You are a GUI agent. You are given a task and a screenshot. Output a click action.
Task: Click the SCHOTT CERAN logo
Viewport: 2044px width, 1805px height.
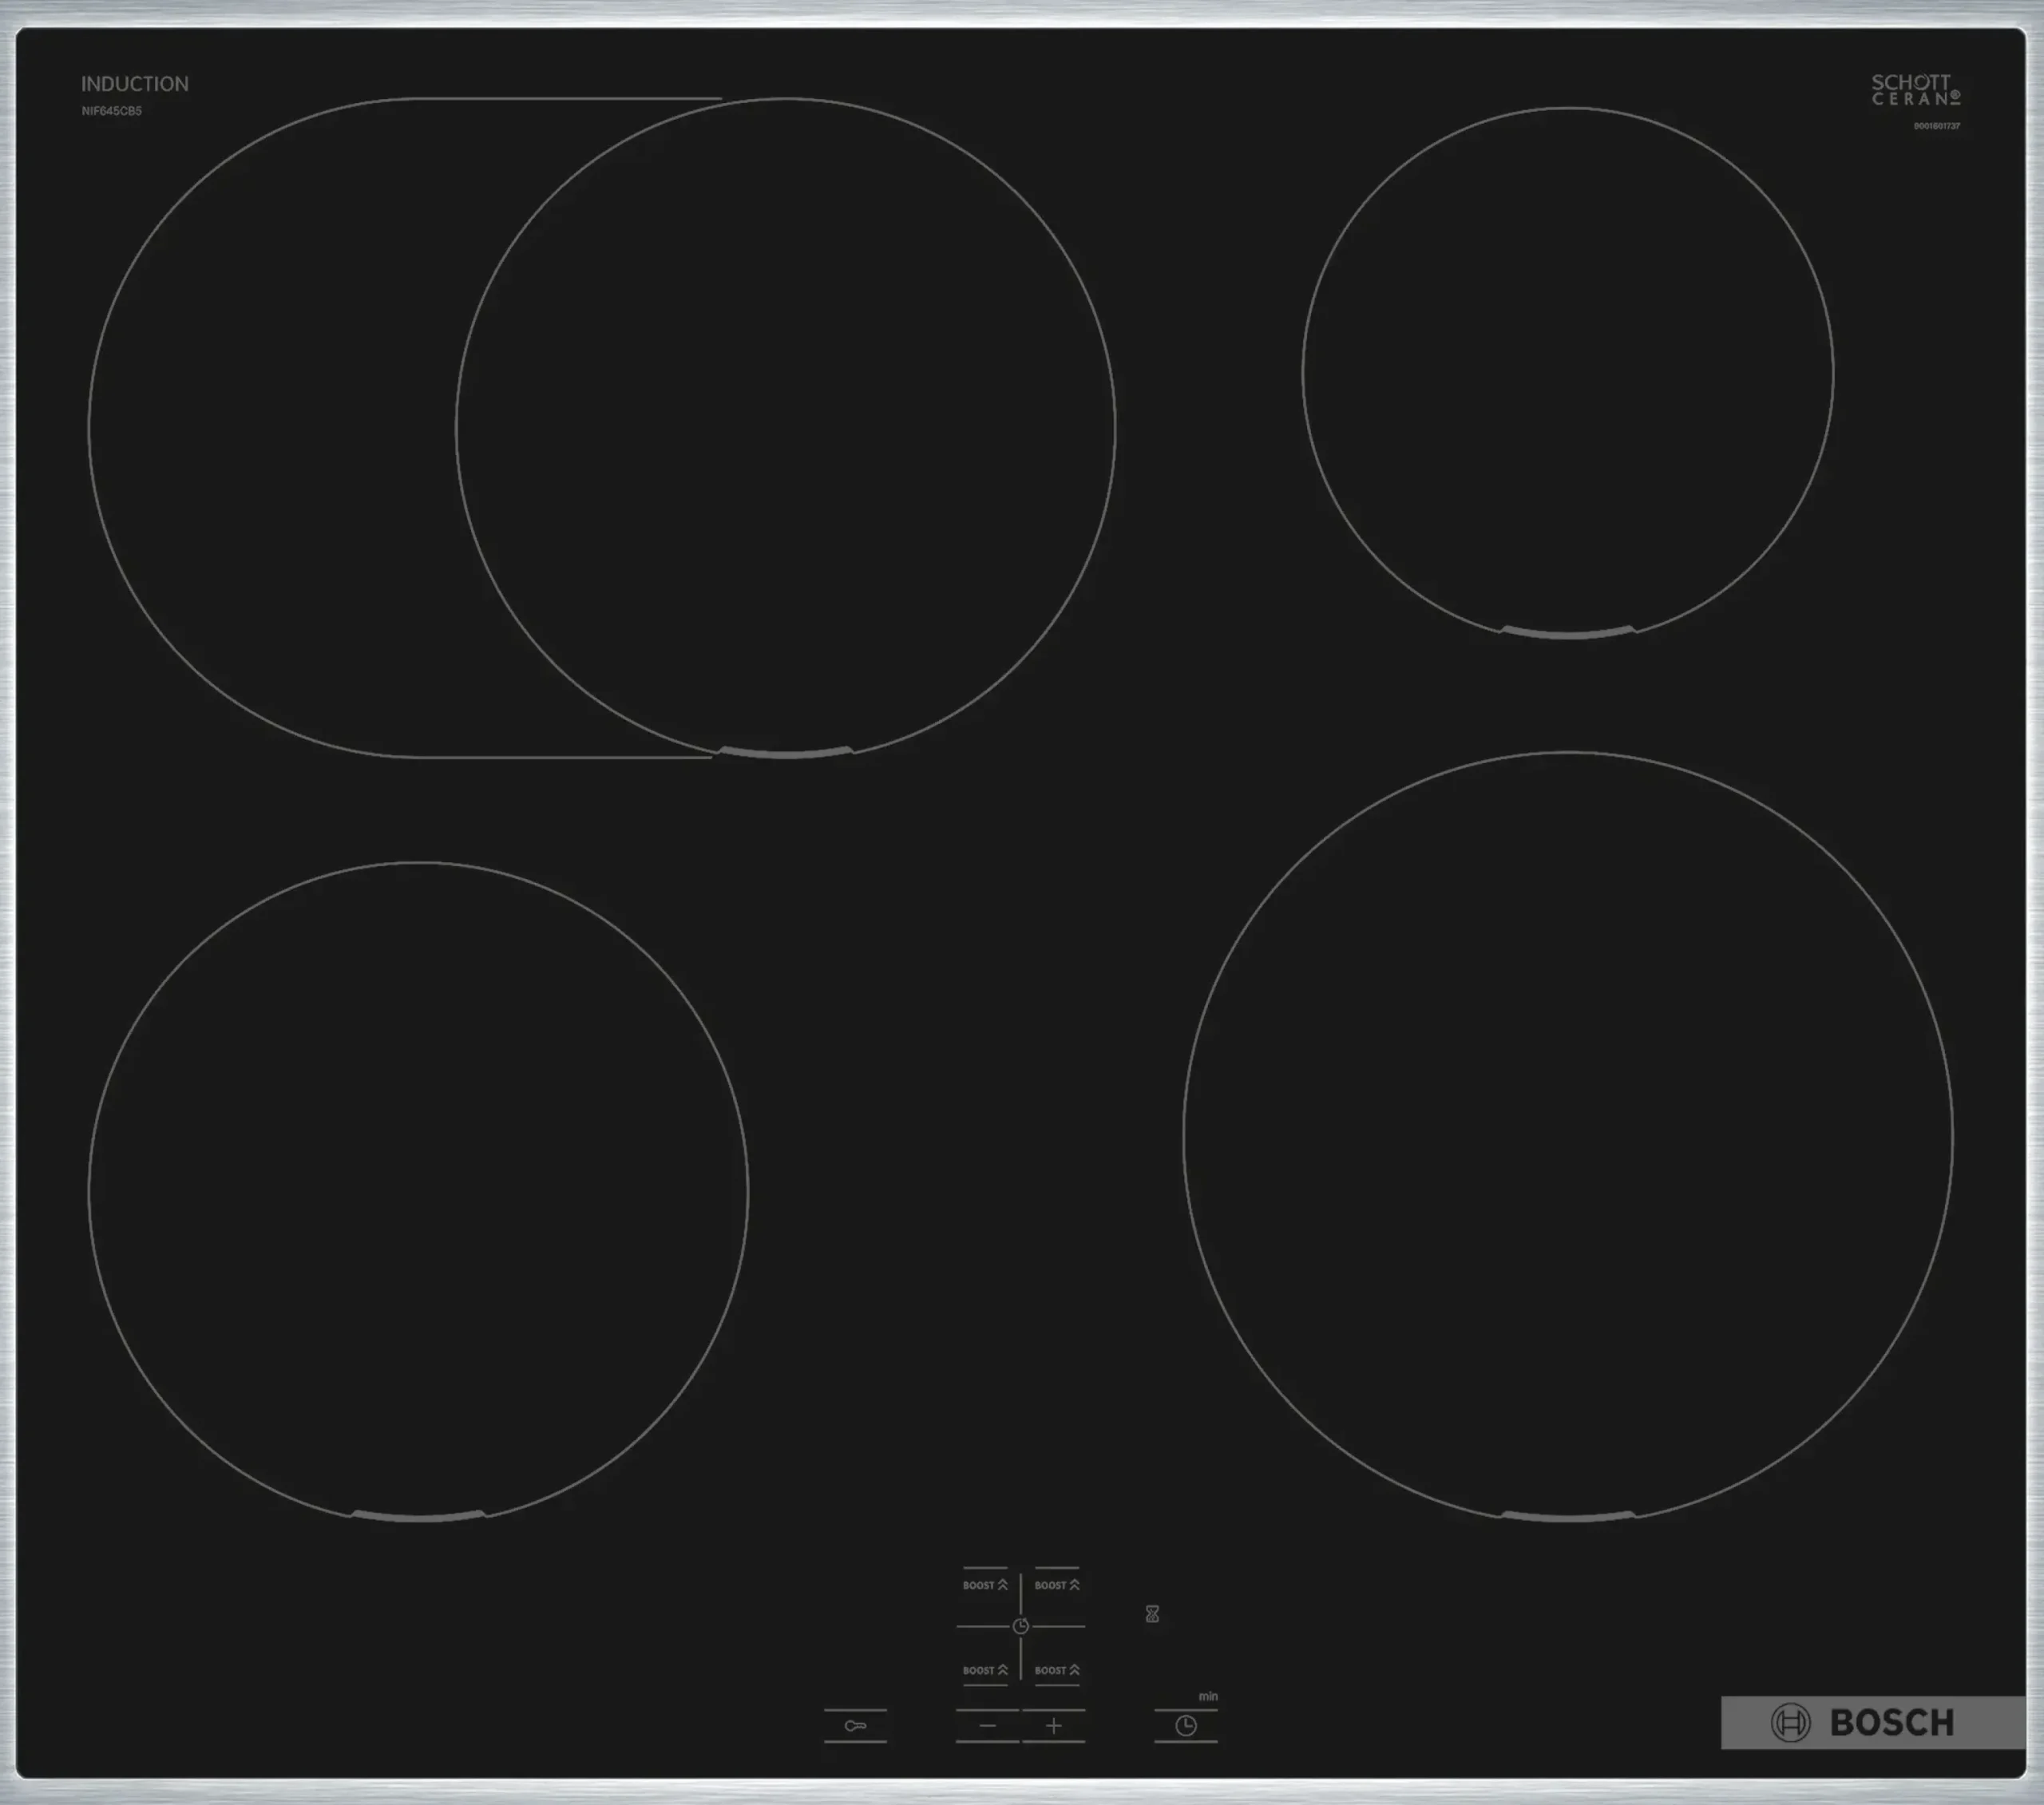[x=1916, y=90]
